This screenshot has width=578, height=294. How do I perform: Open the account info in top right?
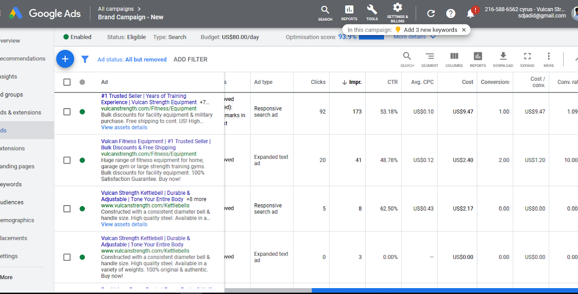(525, 13)
